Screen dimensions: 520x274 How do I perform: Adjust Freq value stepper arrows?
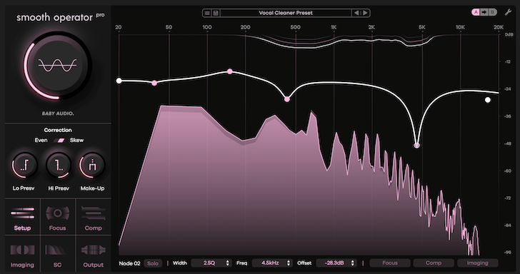click(x=289, y=263)
